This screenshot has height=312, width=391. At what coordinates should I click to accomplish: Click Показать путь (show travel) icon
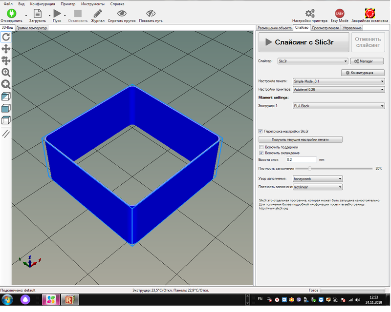151,13
